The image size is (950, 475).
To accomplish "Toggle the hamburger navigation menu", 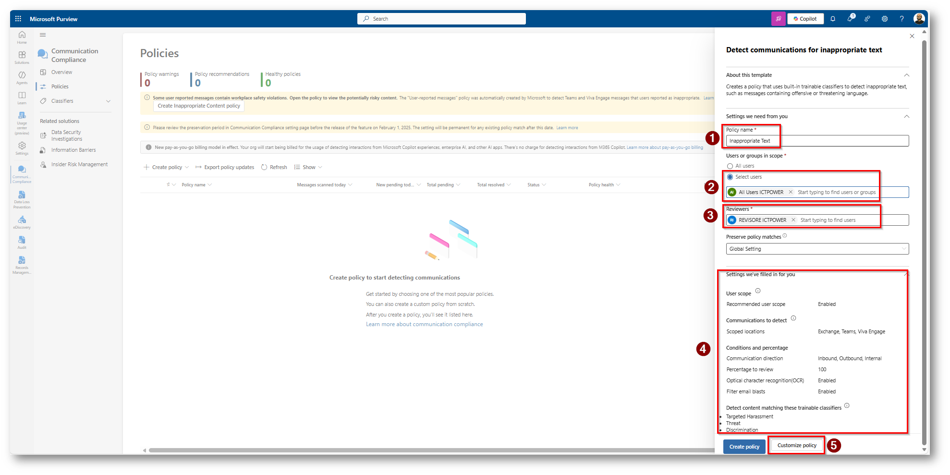I will click(x=43, y=35).
